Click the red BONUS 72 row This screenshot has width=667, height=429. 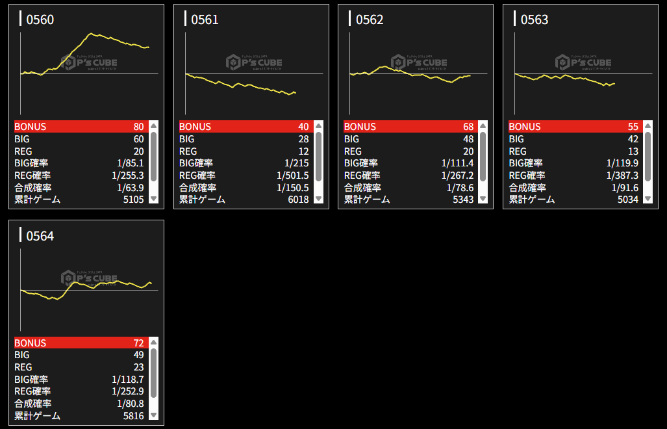pyautogui.click(x=81, y=343)
